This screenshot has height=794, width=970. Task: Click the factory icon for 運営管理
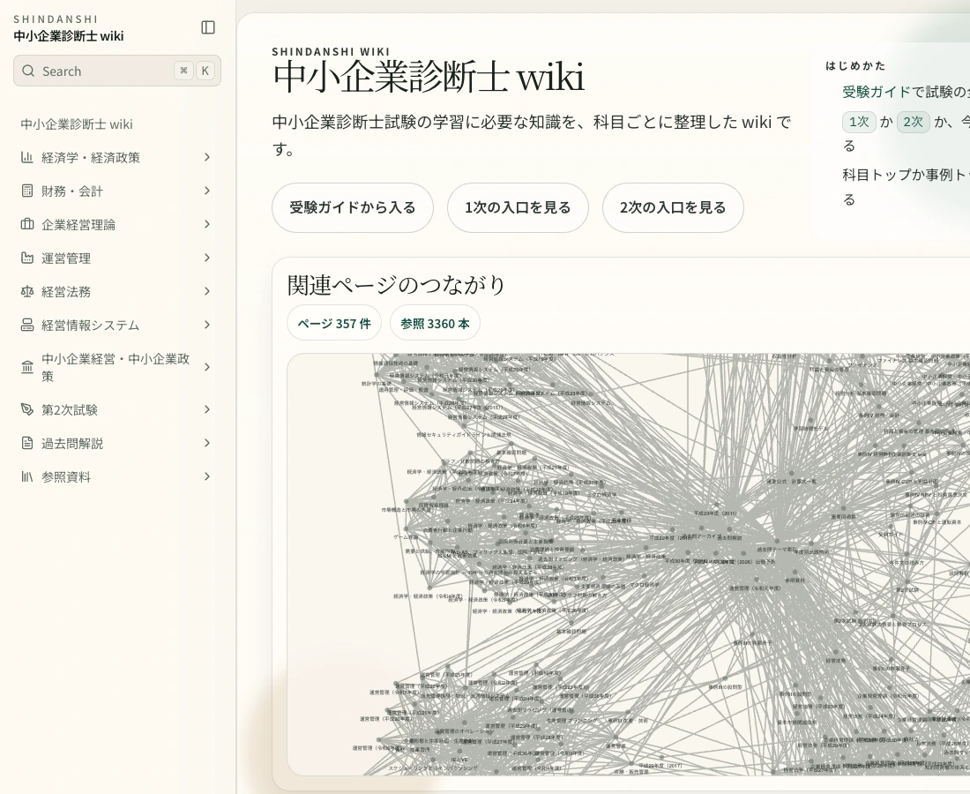(27, 258)
